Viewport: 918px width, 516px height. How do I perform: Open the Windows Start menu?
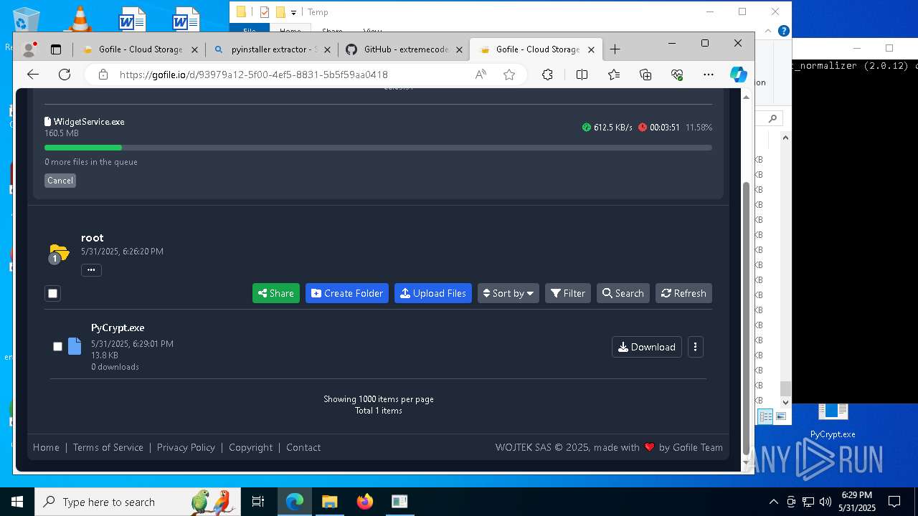pyautogui.click(x=16, y=502)
